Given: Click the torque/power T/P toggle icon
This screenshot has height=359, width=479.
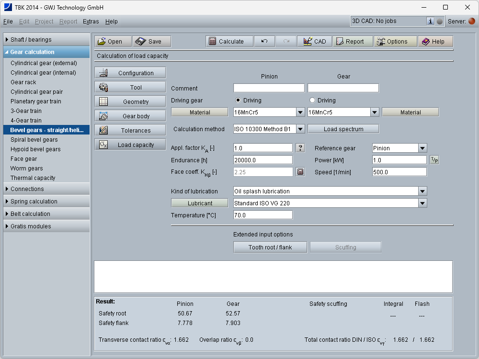Looking at the screenshot, I should [x=434, y=160].
